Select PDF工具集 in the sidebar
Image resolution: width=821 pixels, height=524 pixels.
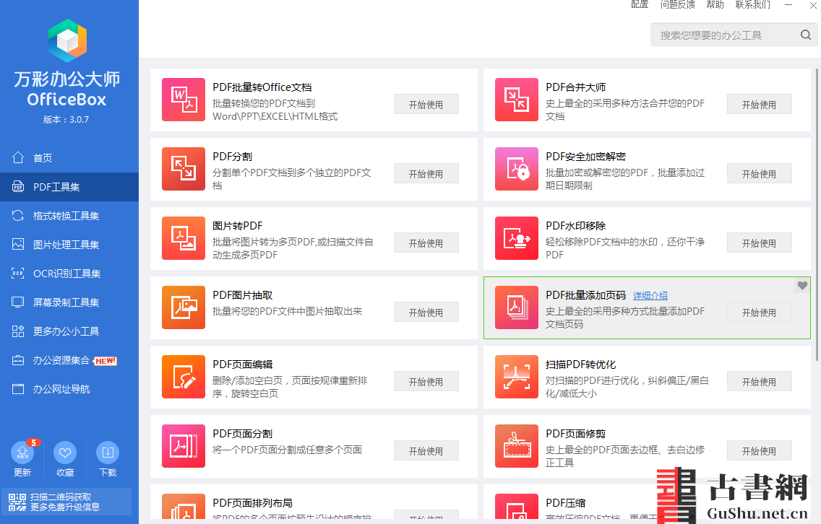(x=69, y=187)
